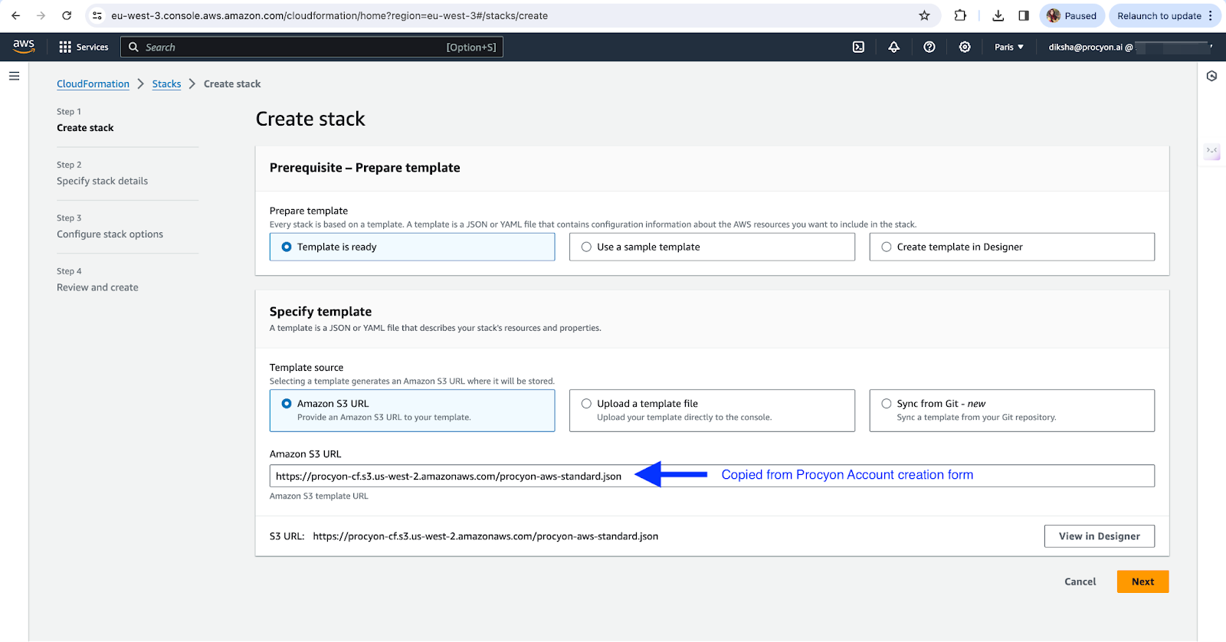Screen dimensions: 1226x642
Task: Open the Paris region dropdown
Action: pos(1008,47)
